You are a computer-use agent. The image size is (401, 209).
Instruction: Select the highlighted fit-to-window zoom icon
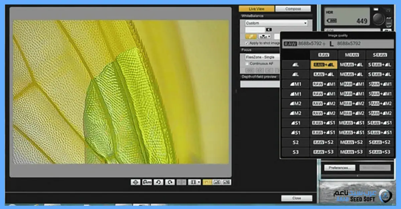(207, 182)
